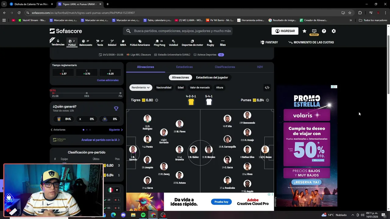Select Béisbol sport category

click(112, 43)
